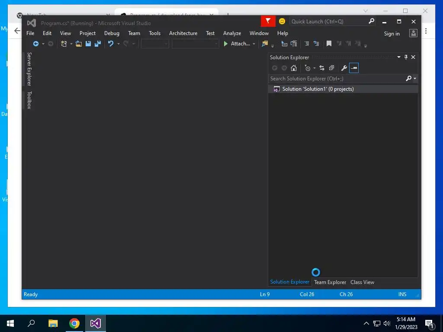Click the New Project toolbar icon

coord(64,44)
